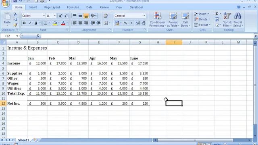The height and width of the screenshot is (145, 258).
Task: Click the Orientation text rotation icon
Action: coord(94,16)
